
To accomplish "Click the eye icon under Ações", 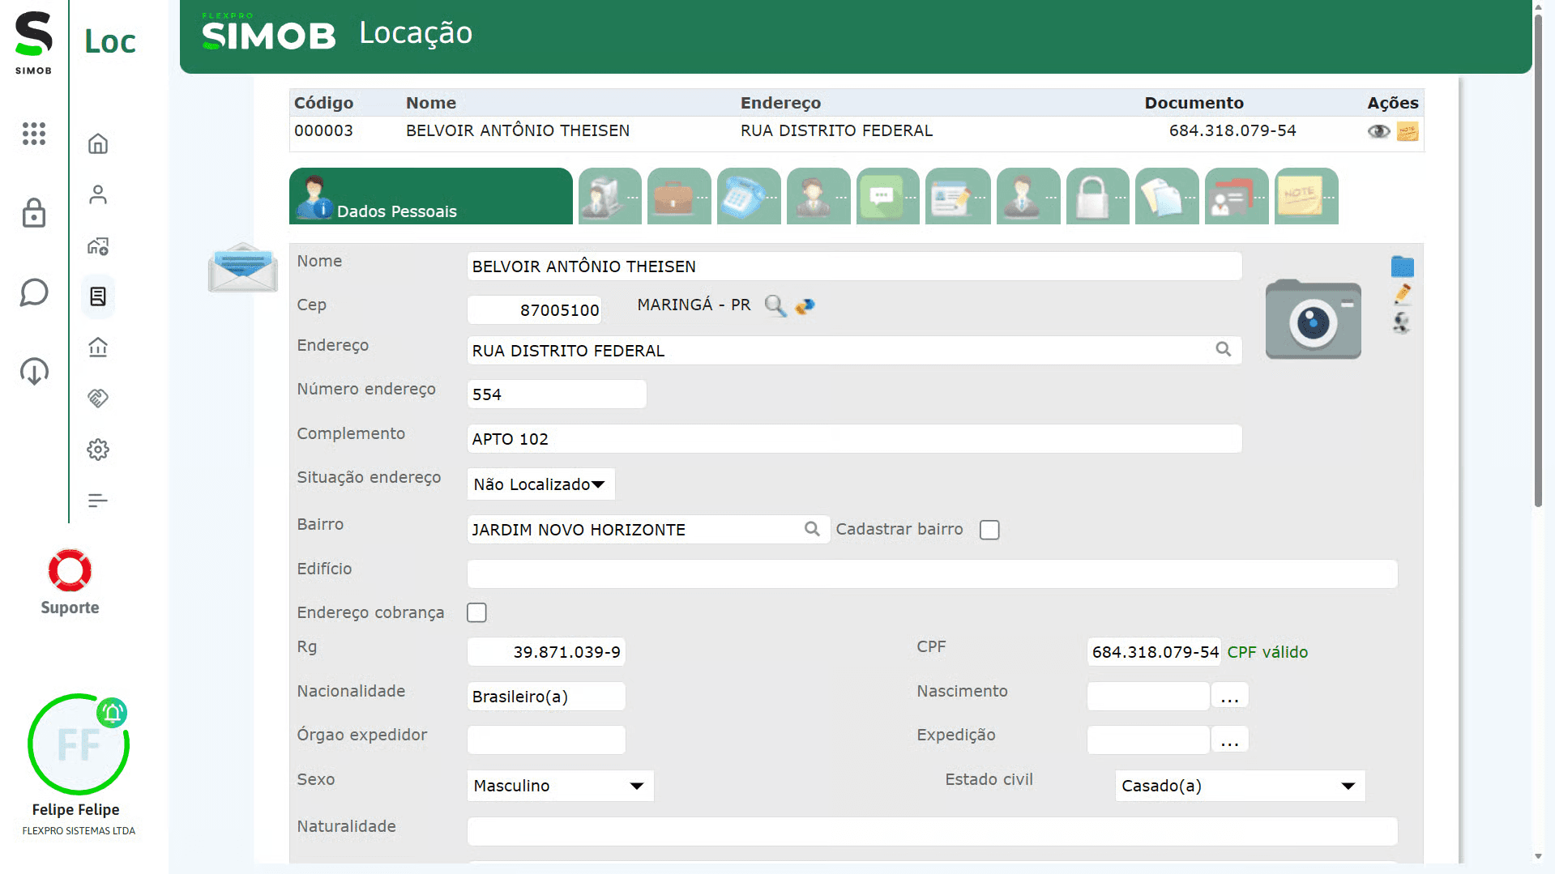I will tap(1378, 131).
